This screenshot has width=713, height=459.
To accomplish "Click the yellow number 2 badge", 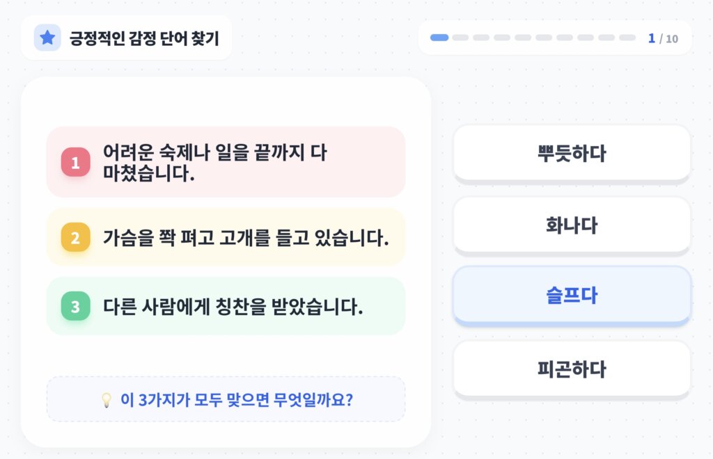I will pyautogui.click(x=75, y=237).
